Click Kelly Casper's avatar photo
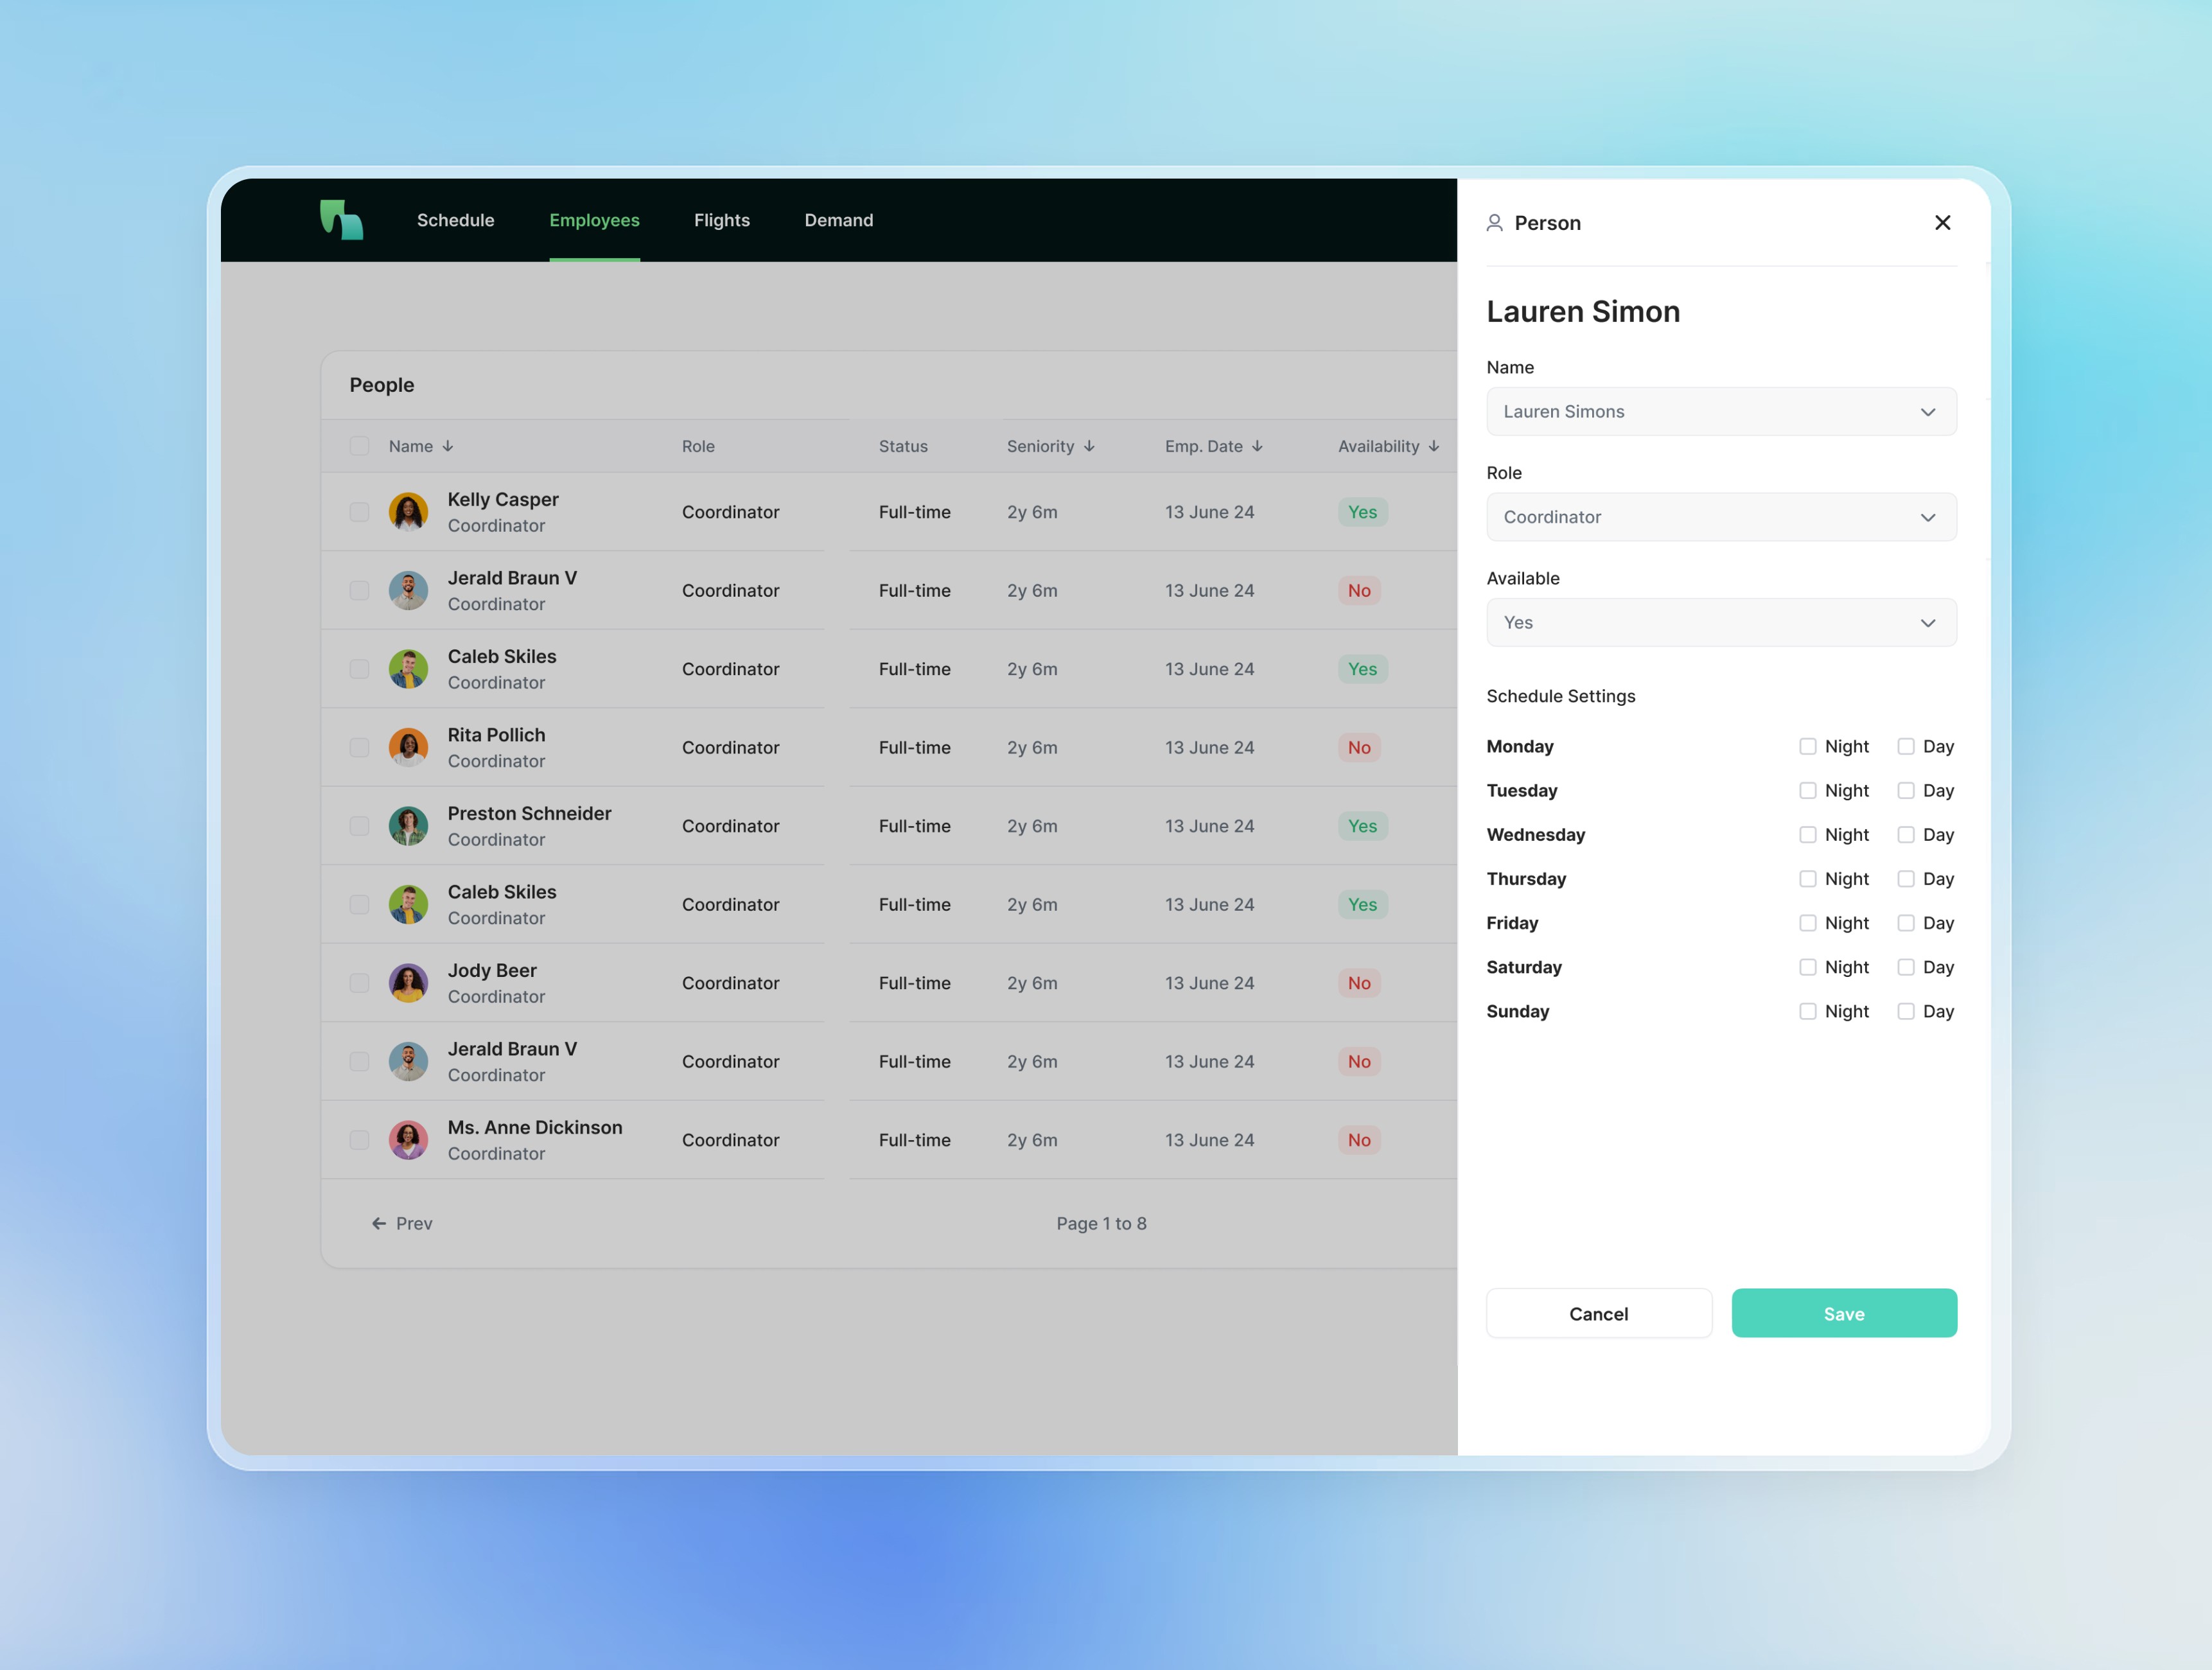The width and height of the screenshot is (2212, 1670). tap(408, 512)
